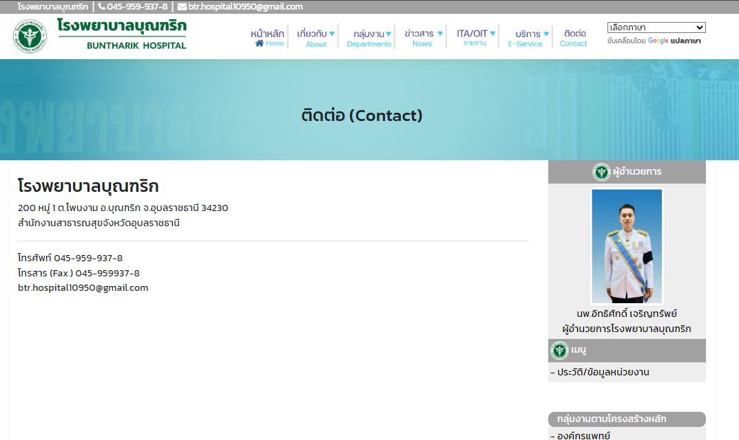Click the director's portrait photo
The image size is (739, 440).
(x=627, y=246)
